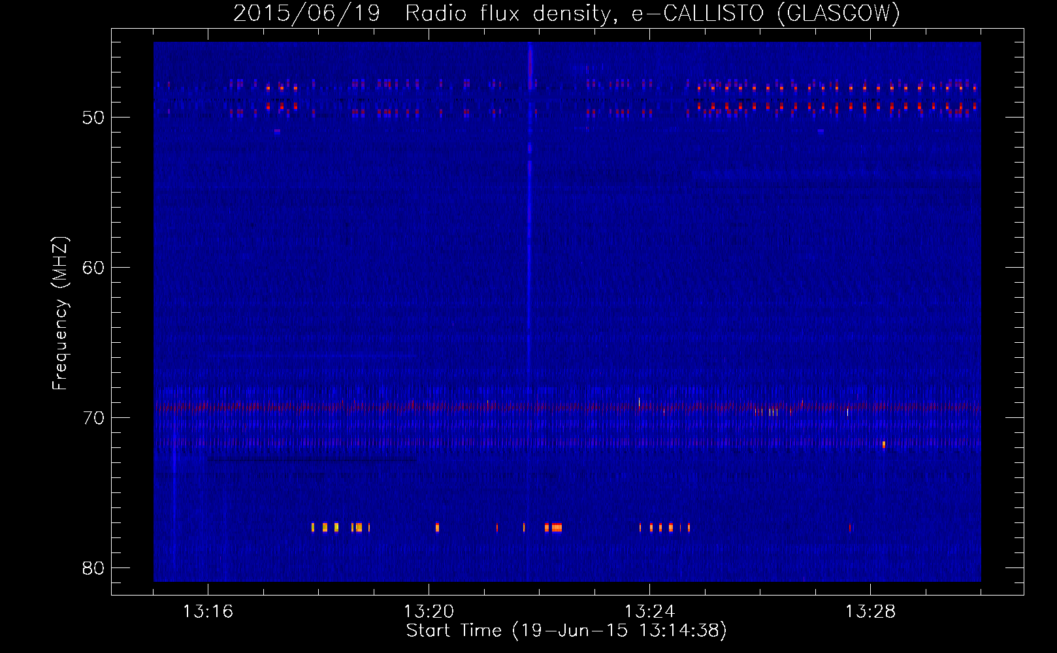
Task: Click the '50' frequency tick label
Action: pyautogui.click(x=93, y=118)
